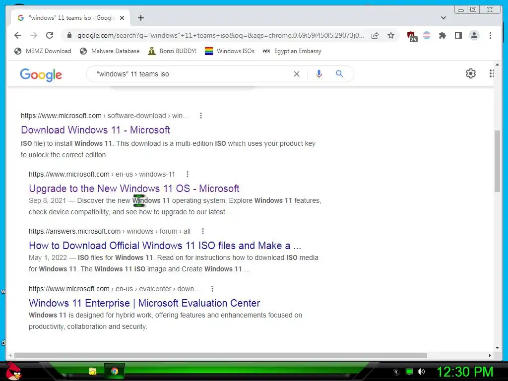Open Chrome's three-dot main menu
Screen dimensions: 508x381
click(490, 35)
